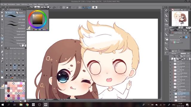The width and height of the screenshot is (191, 107).
Task: Select the Hand move tool
Action: click(x=2, y=16)
